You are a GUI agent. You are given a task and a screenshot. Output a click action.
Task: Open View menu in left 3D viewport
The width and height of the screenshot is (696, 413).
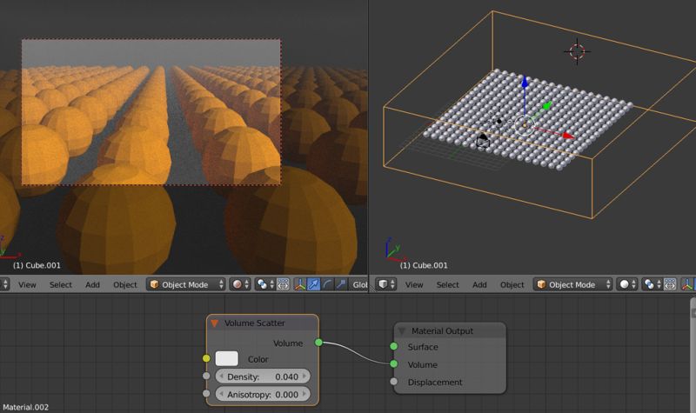27,285
